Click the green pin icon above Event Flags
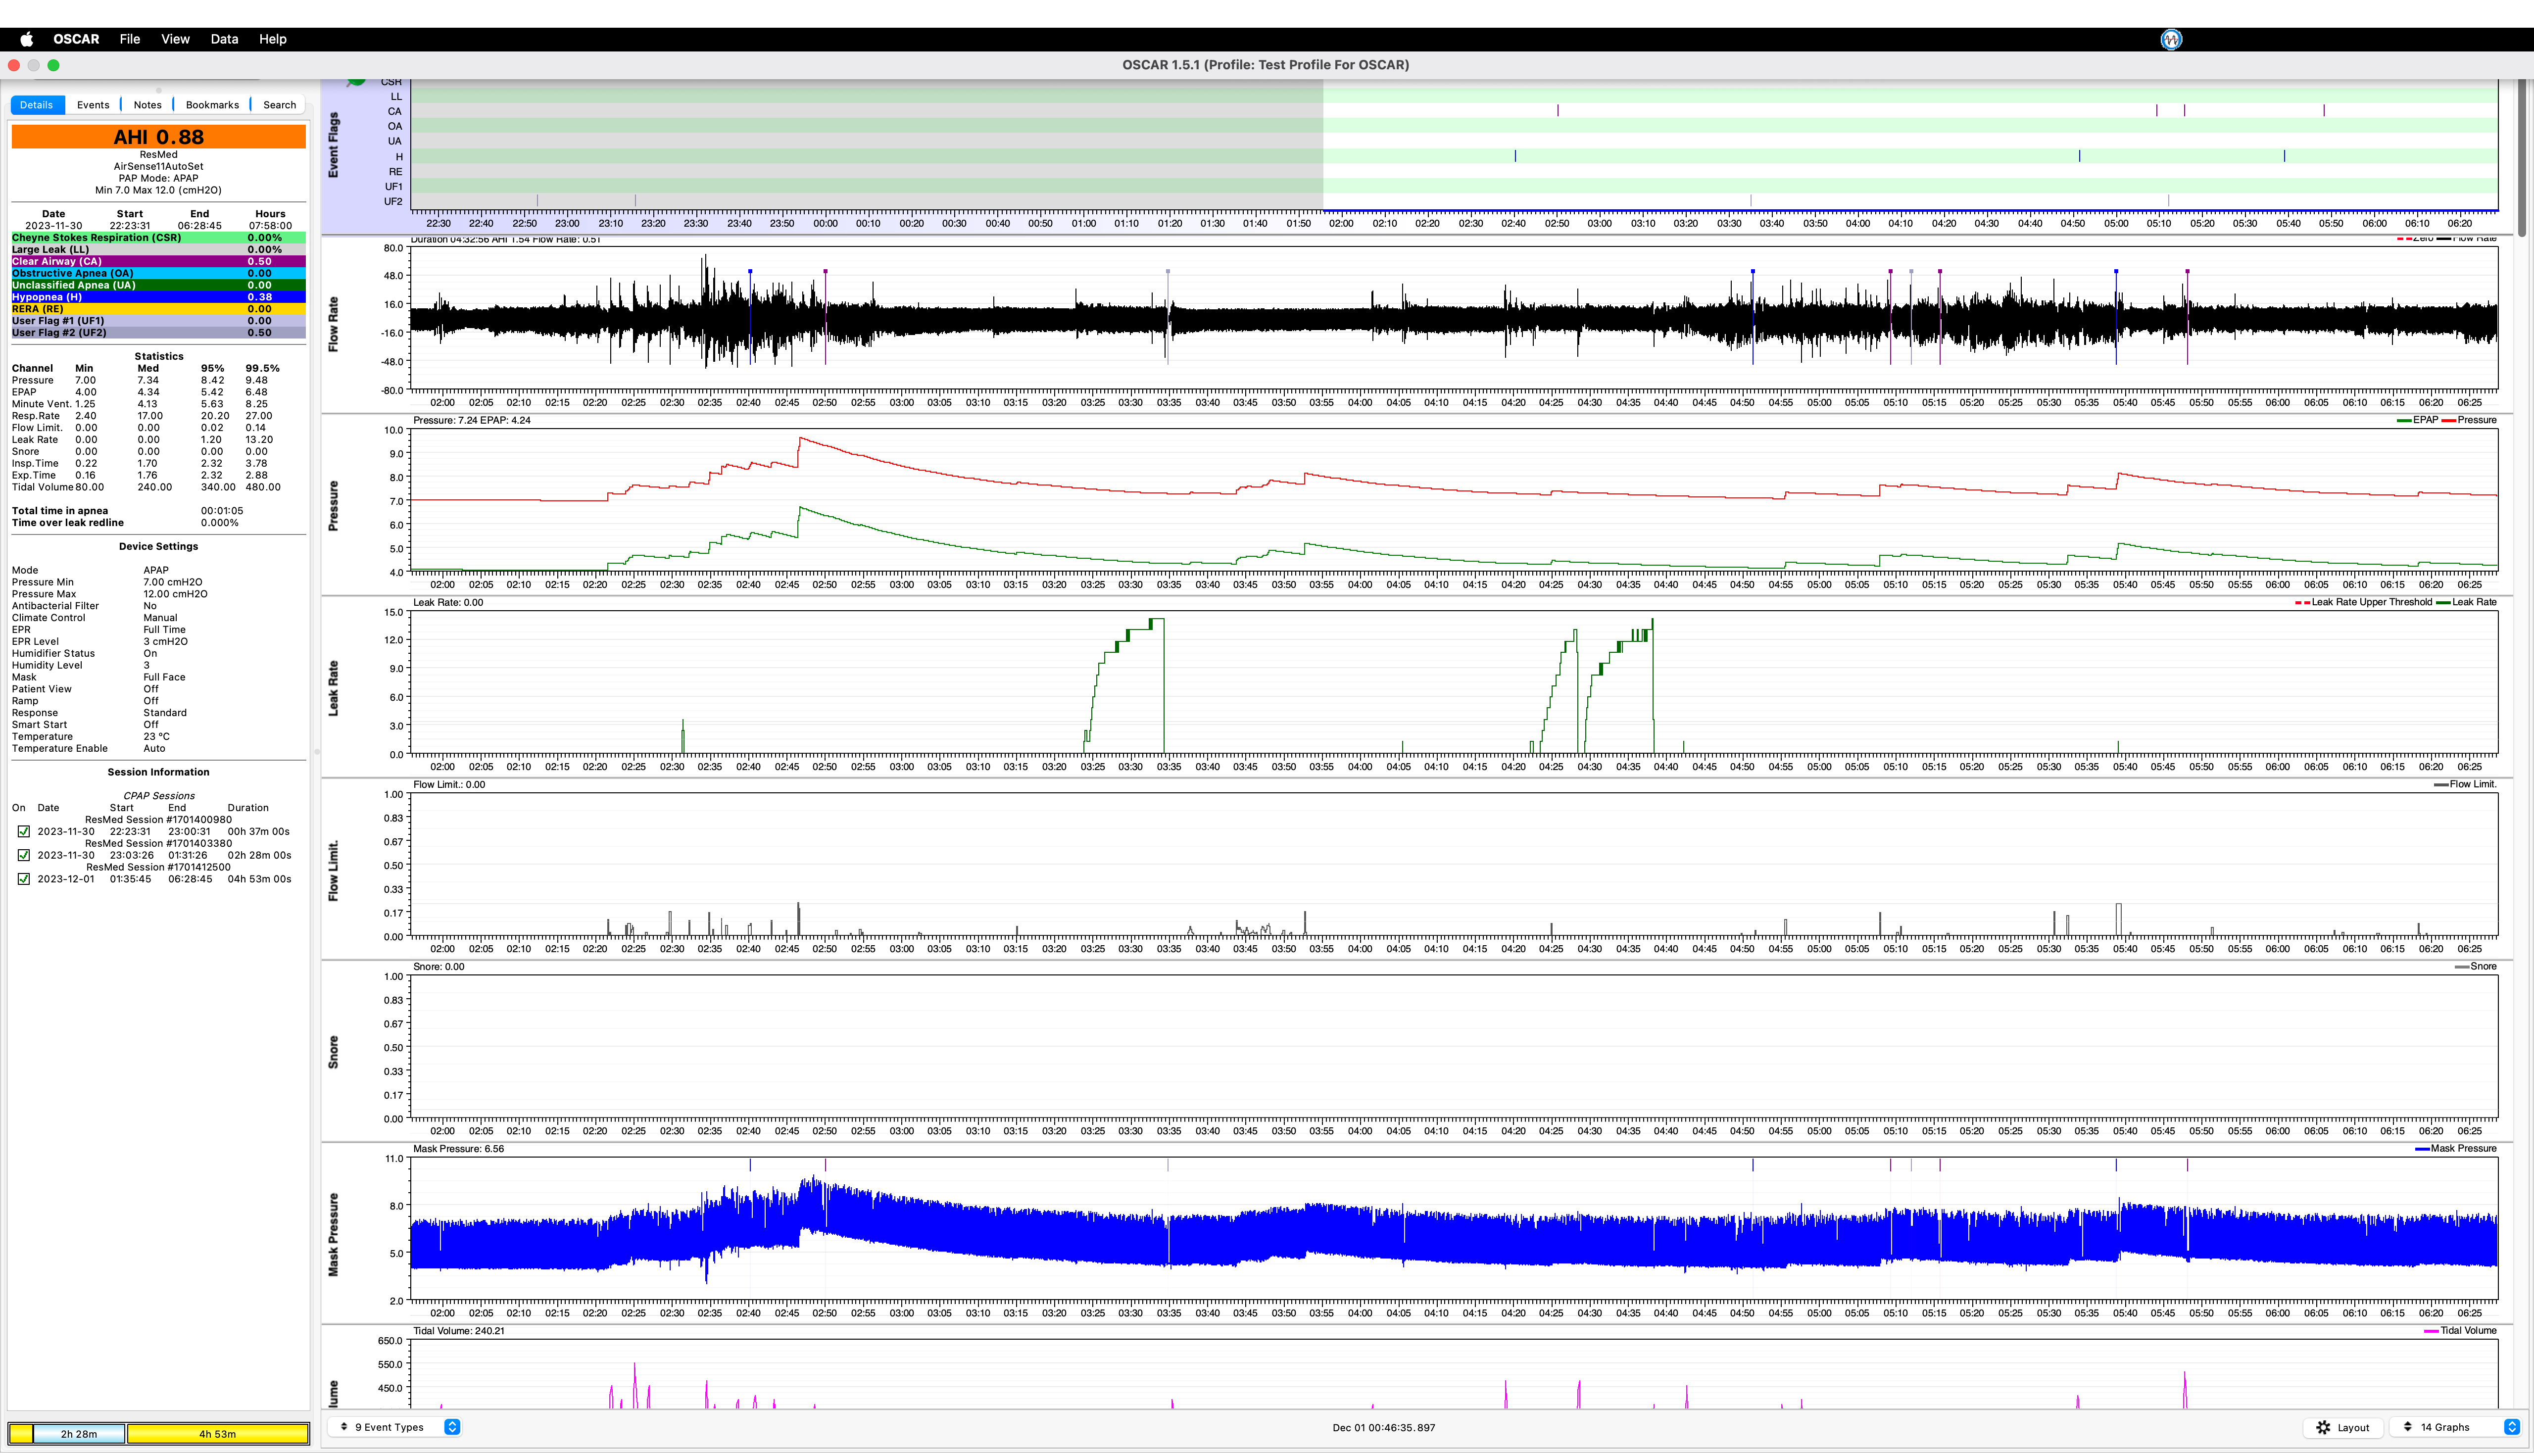Screen dimensions: 2534x1453 [x=356, y=82]
